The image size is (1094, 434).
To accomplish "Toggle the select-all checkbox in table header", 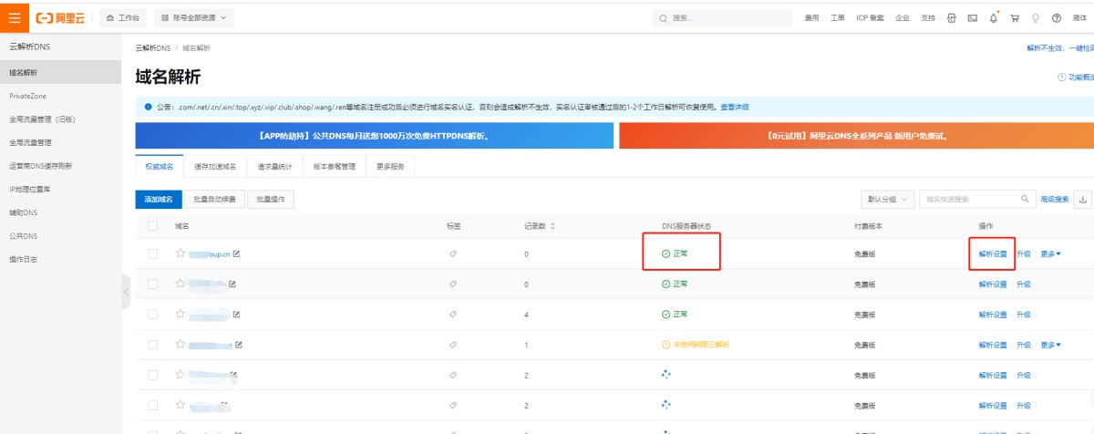I will (152, 225).
